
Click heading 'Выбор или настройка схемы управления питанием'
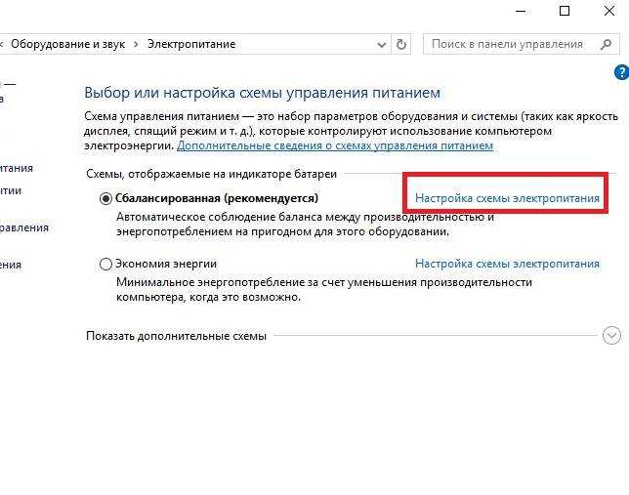pyautogui.click(x=263, y=93)
